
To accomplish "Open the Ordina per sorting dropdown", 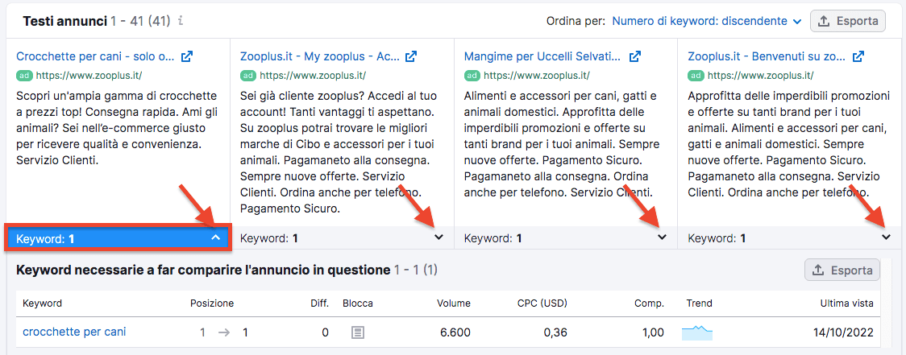I will pos(706,21).
